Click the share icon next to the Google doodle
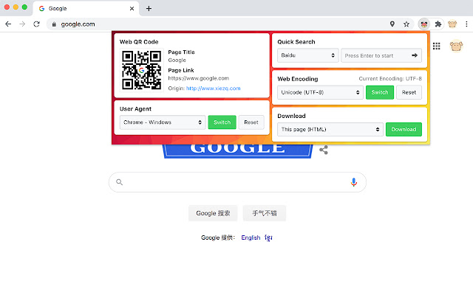Viewport: 473px width, 295px height. click(x=324, y=150)
